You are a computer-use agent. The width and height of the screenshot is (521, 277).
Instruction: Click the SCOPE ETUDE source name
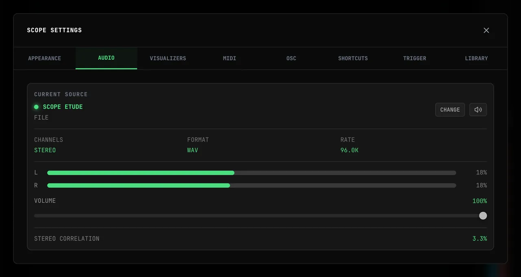[63, 107]
